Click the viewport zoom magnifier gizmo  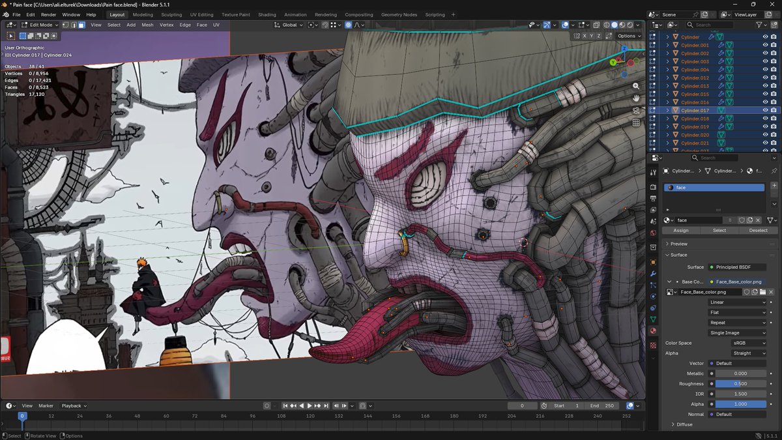pos(636,86)
